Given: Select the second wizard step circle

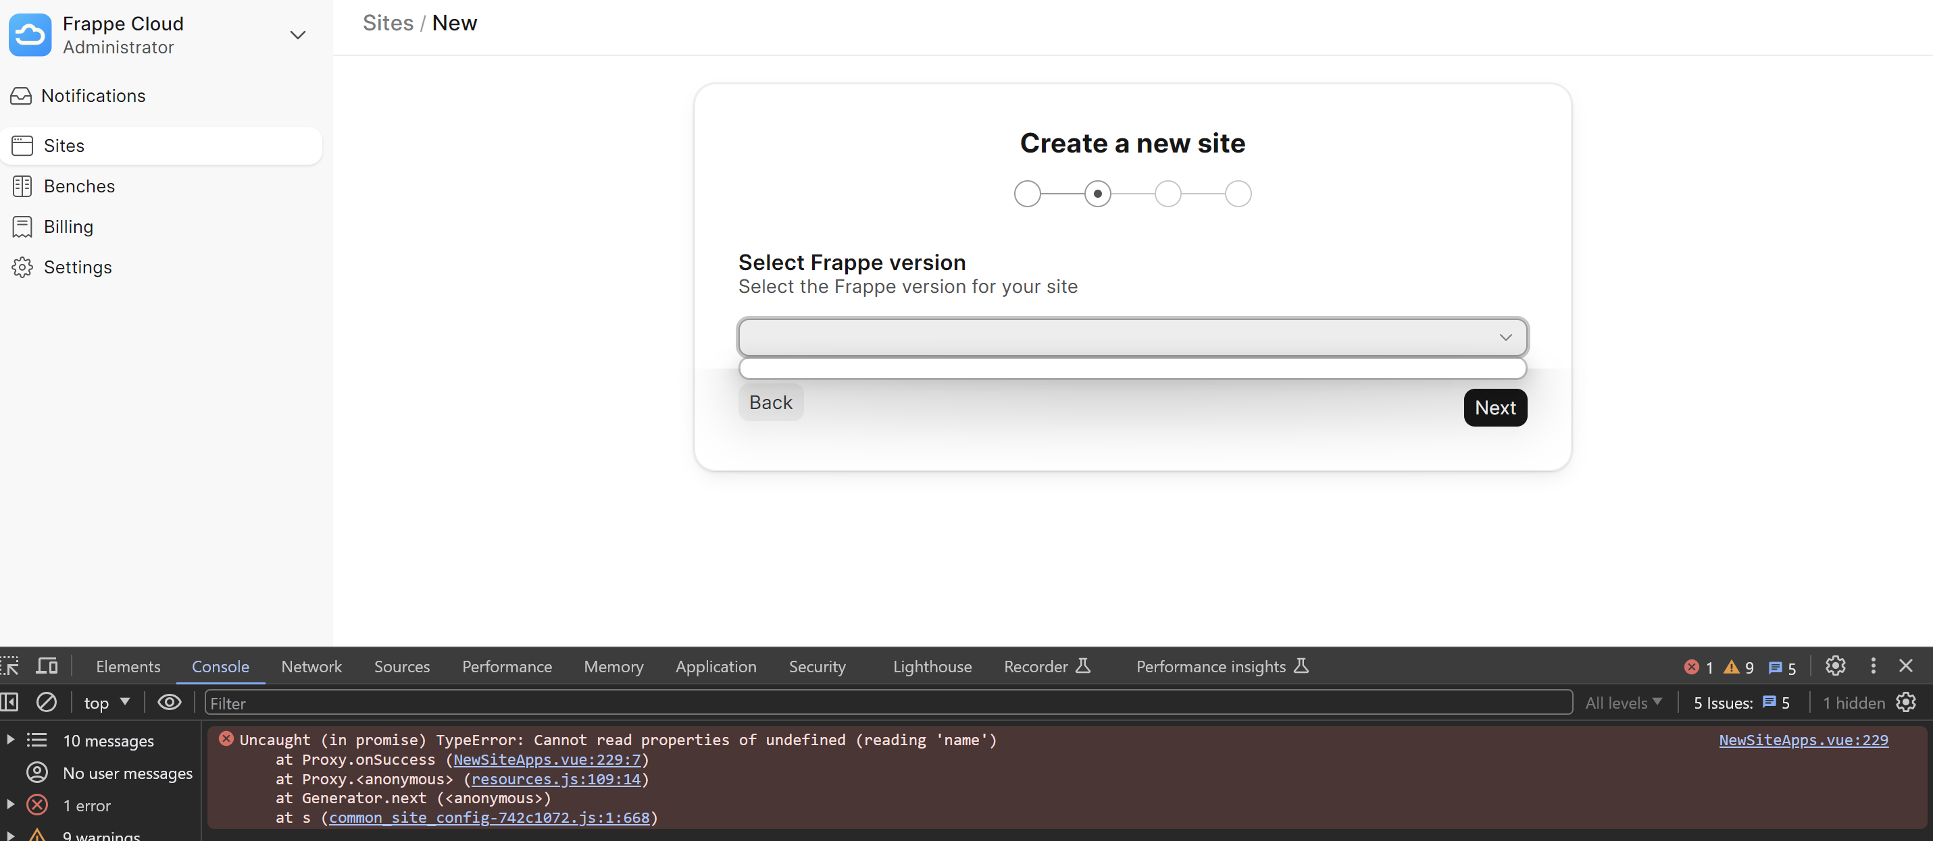Looking at the screenshot, I should pyautogui.click(x=1098, y=194).
